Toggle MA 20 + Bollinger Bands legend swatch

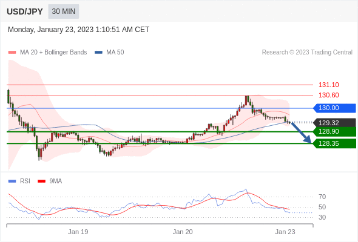coord(12,53)
